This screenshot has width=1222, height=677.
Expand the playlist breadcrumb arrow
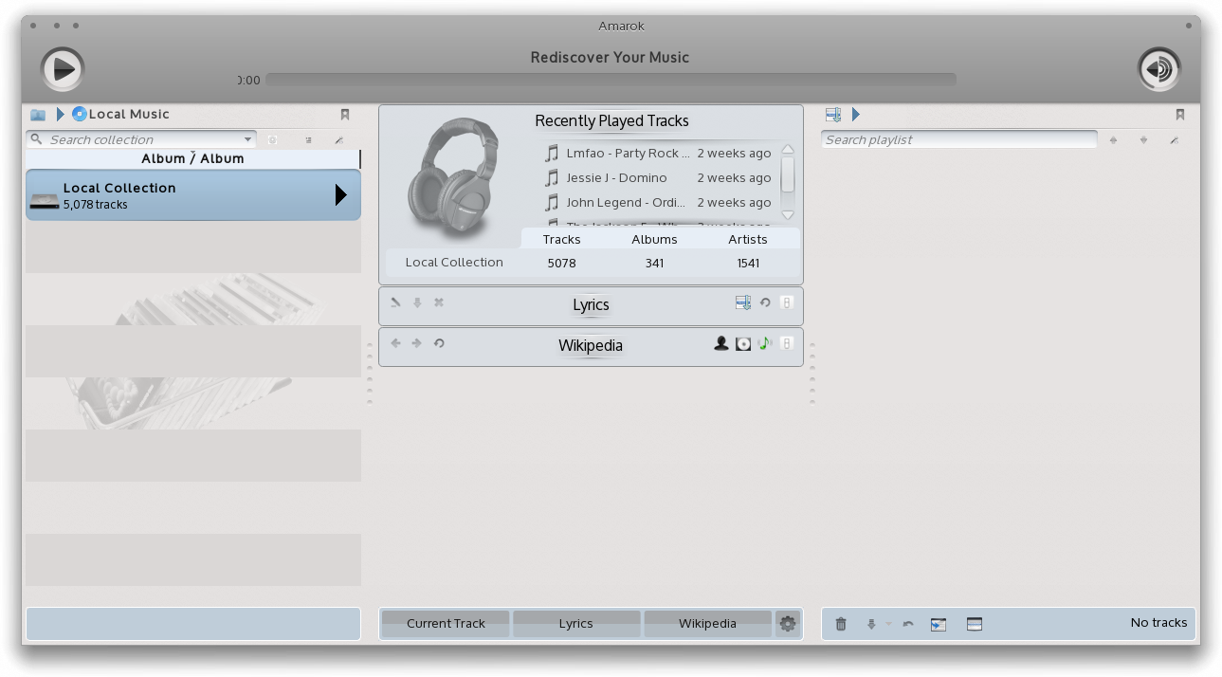tap(855, 115)
